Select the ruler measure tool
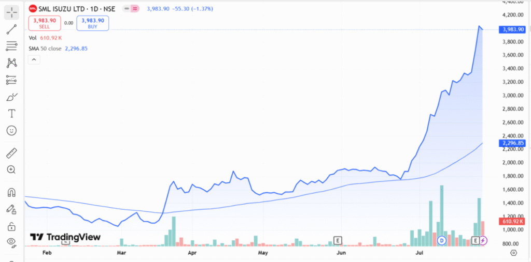The width and height of the screenshot is (531, 262). tap(11, 153)
